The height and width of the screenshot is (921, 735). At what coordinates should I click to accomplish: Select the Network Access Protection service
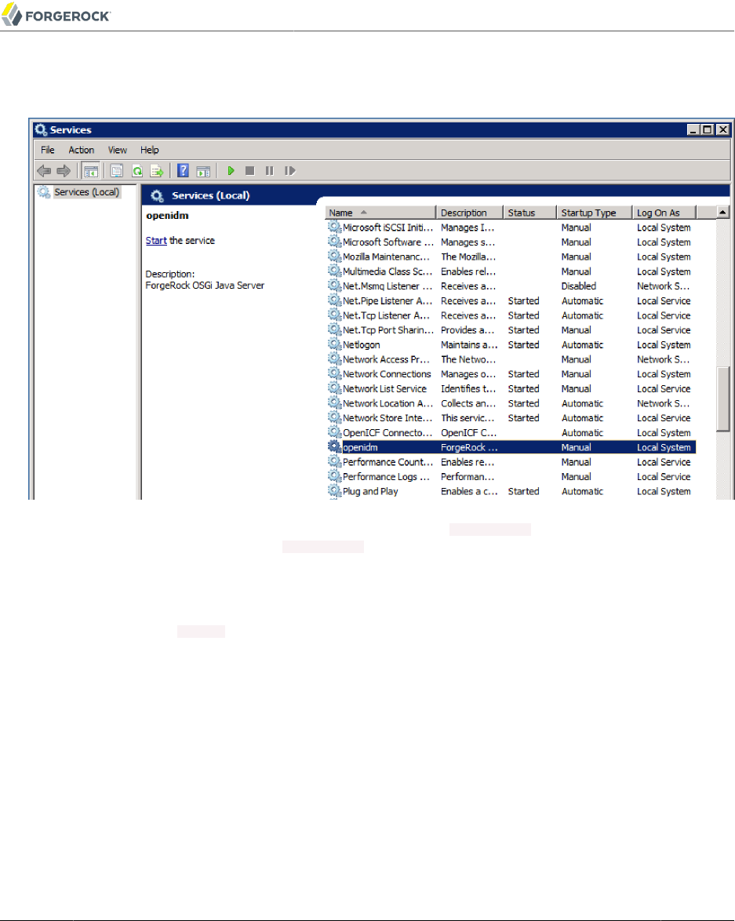pyautogui.click(x=511, y=359)
